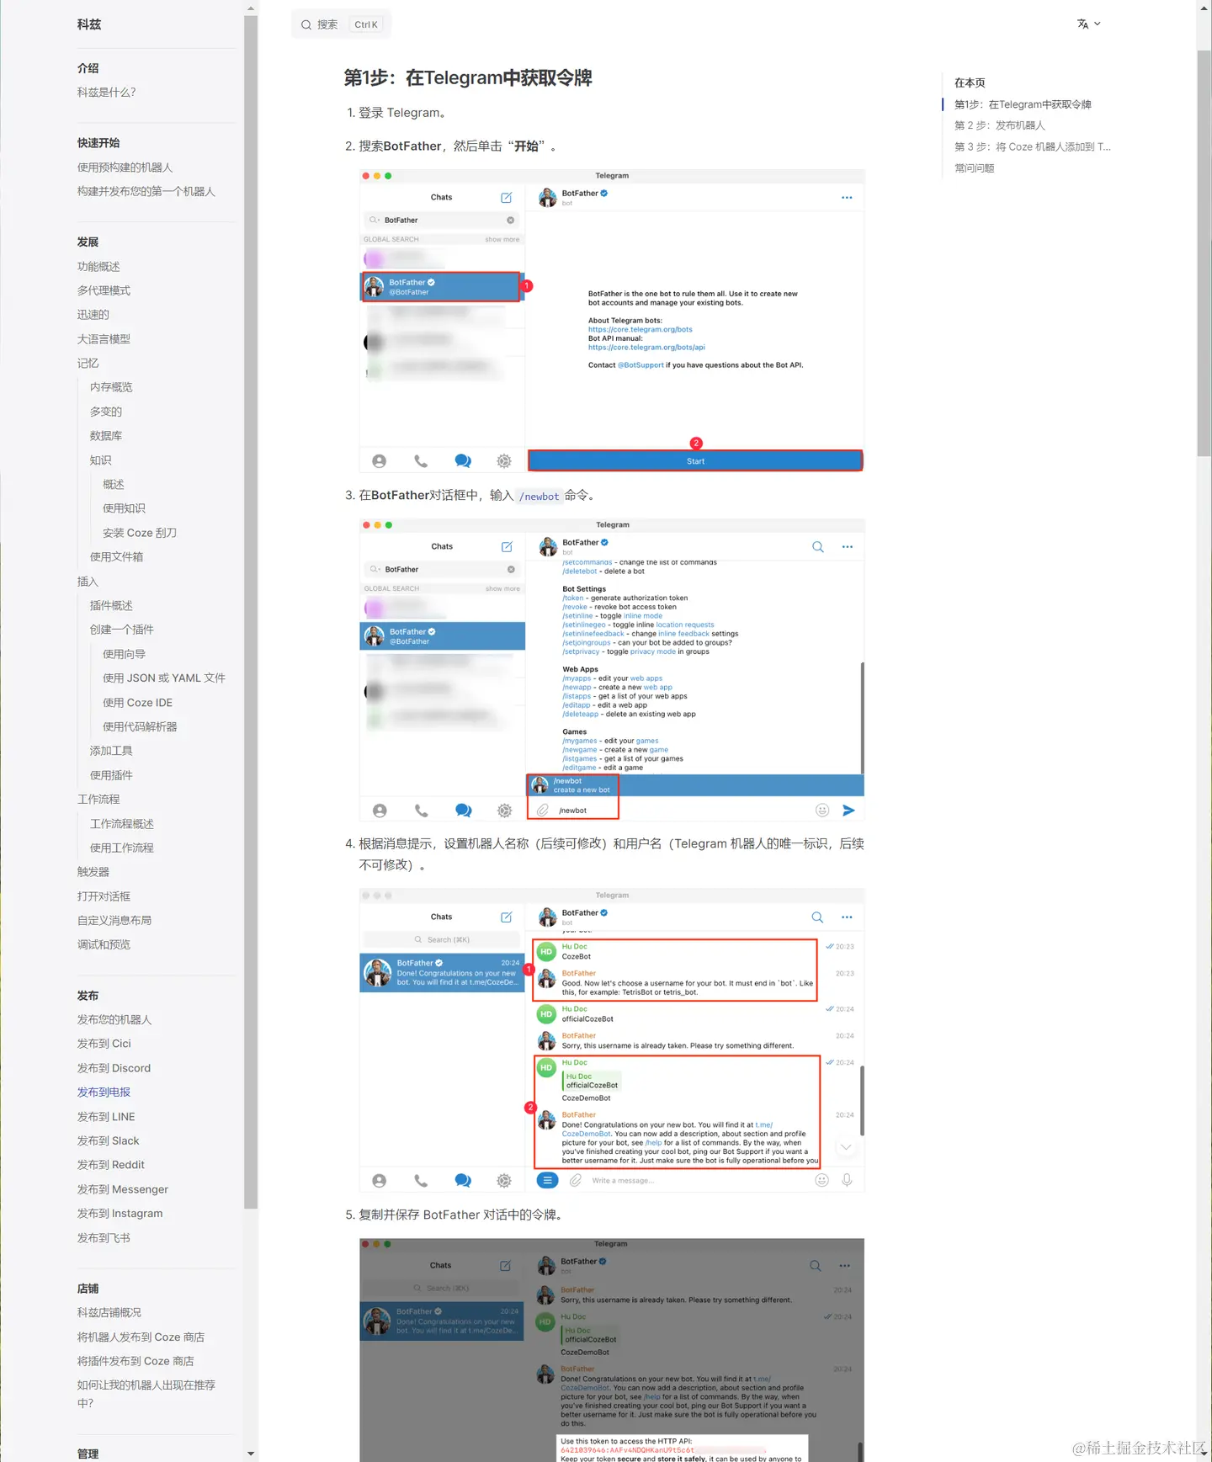Open '将插件发布到 Coze 商店' page

pyautogui.click(x=136, y=1361)
